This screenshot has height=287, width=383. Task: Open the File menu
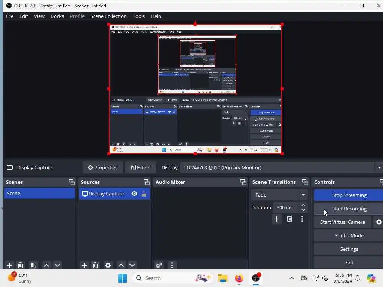pyautogui.click(x=10, y=16)
